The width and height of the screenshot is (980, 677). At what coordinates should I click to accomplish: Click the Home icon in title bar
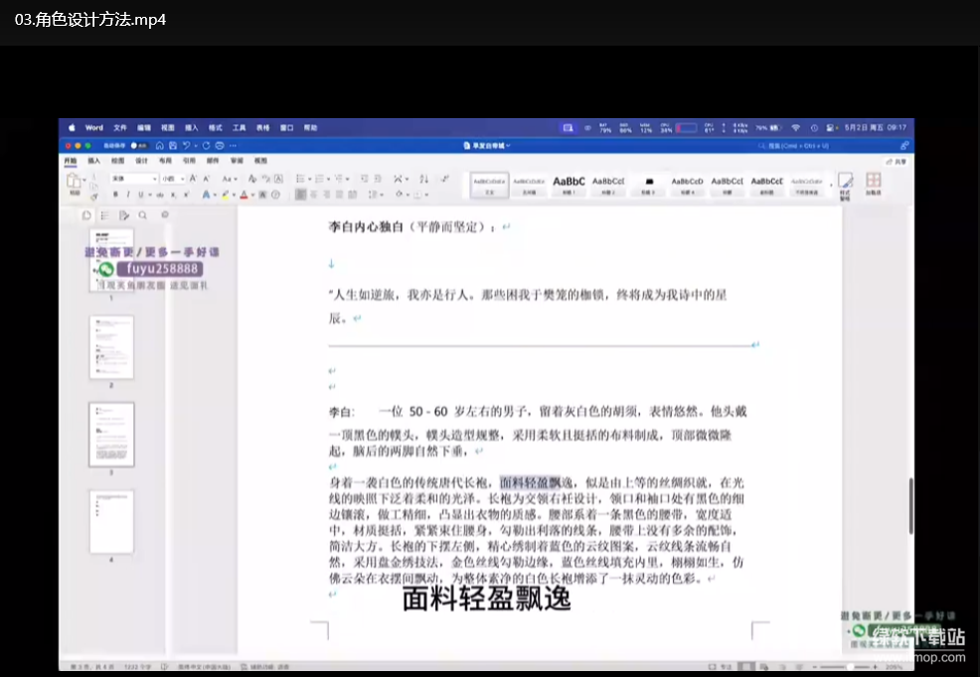click(x=160, y=145)
